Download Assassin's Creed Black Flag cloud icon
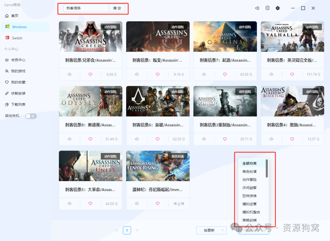This screenshot has height=241, width=330. pos(271,139)
